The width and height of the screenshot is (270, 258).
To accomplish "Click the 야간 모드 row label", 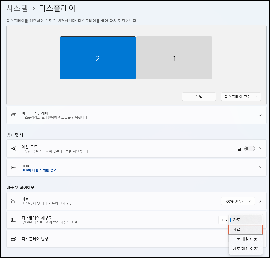I will (x=29, y=147).
